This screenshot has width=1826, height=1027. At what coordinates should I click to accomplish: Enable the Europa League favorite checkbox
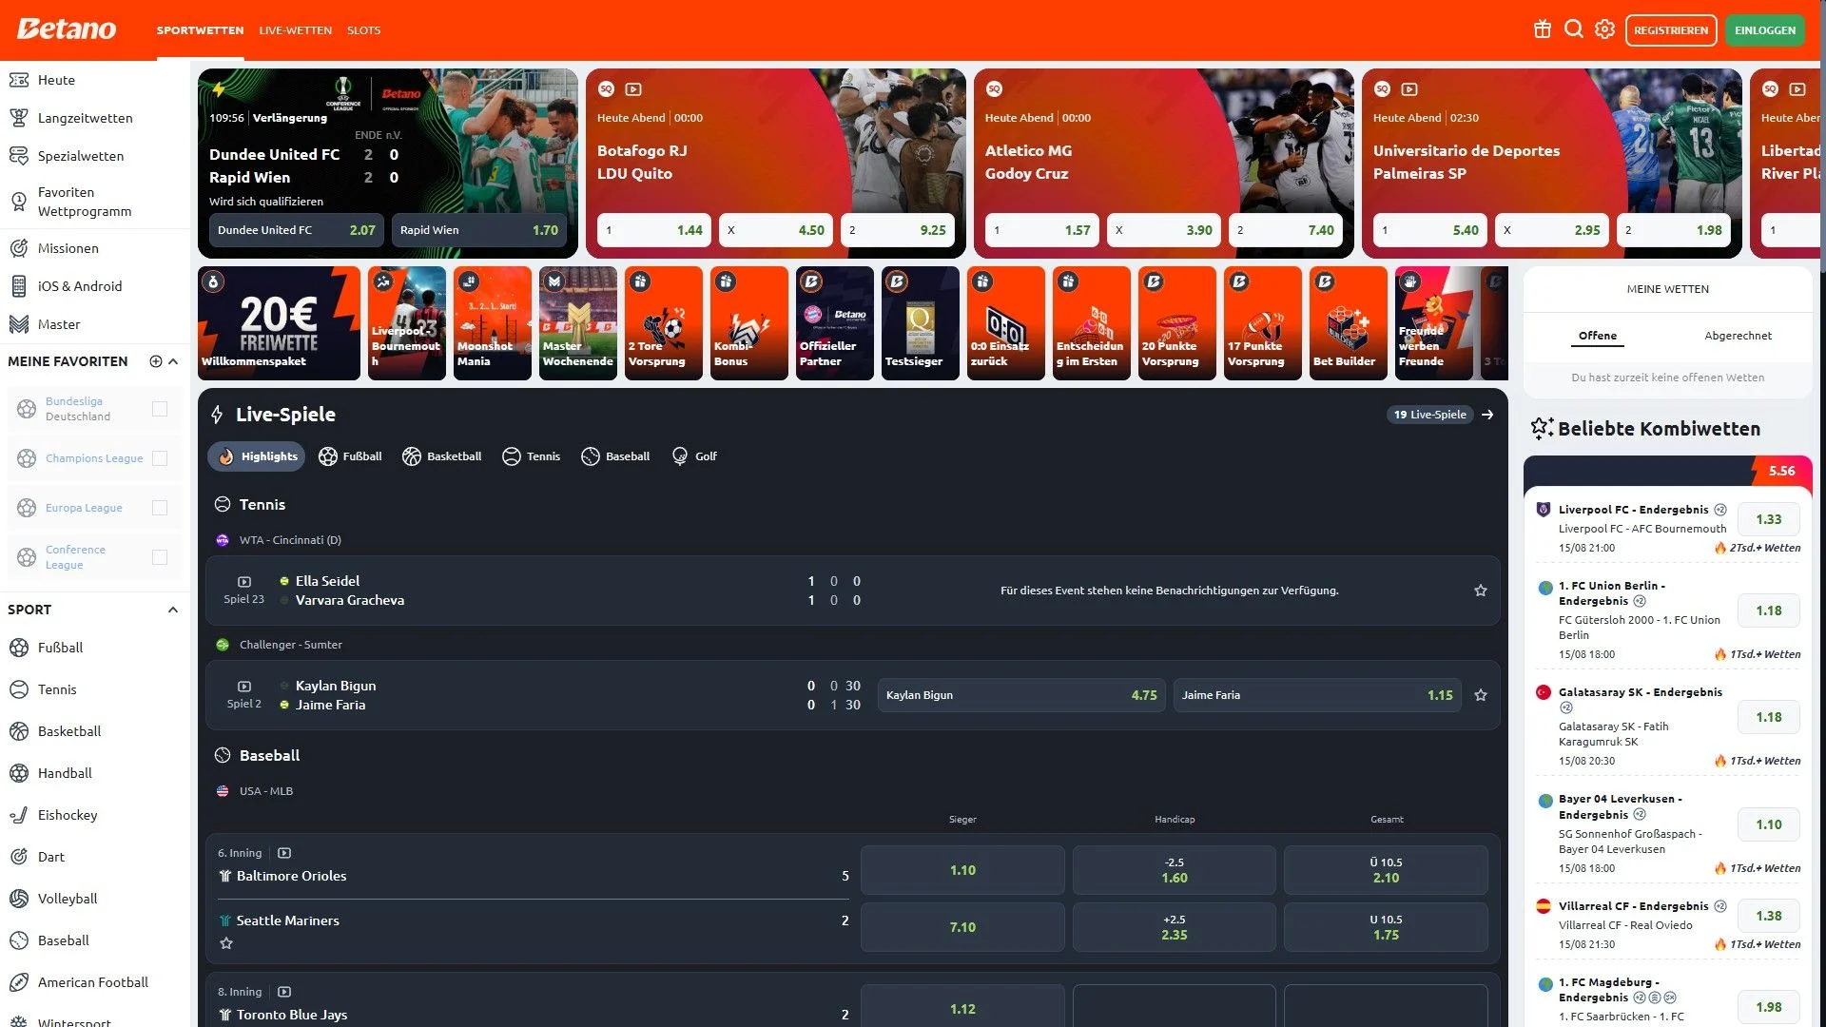click(x=160, y=508)
